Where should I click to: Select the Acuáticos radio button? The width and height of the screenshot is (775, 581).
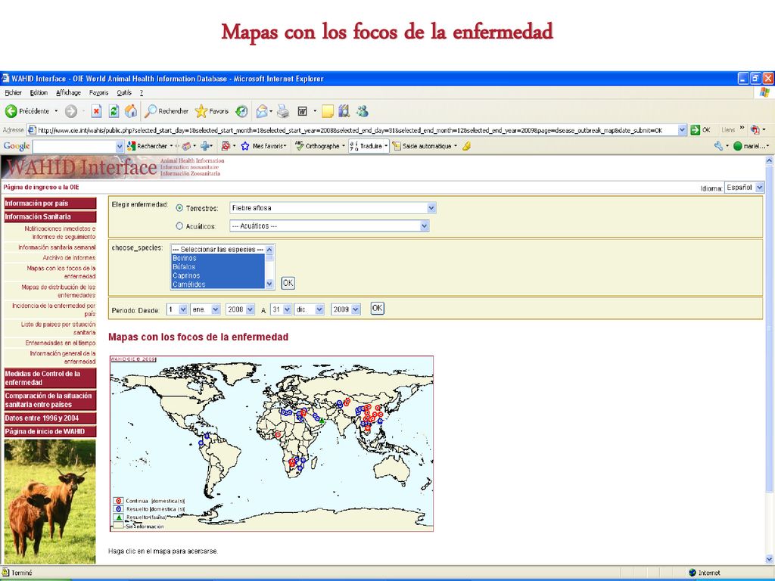coord(179,226)
